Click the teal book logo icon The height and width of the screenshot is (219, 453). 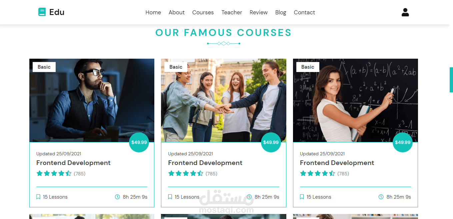[x=42, y=12]
